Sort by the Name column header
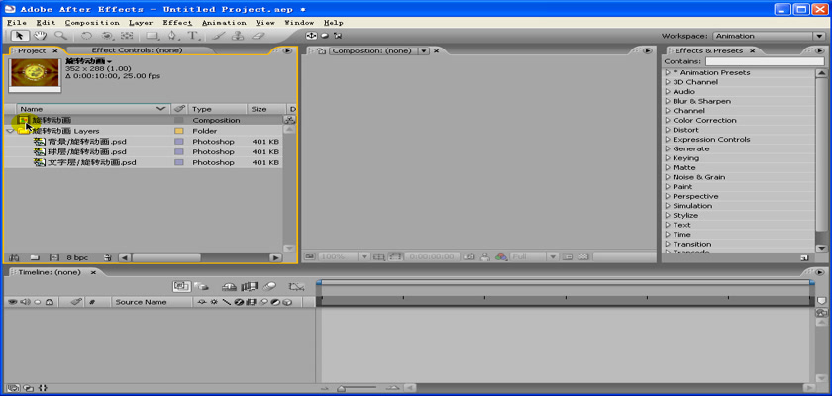This screenshot has height=396, width=832. [93, 109]
